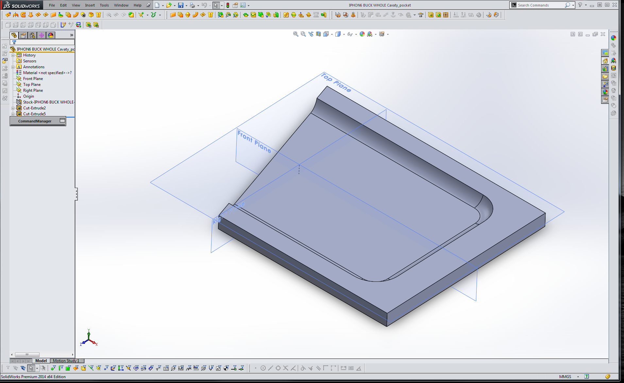Screen dimensions: 624x383
Task: Click the New document icon
Action: click(x=157, y=5)
